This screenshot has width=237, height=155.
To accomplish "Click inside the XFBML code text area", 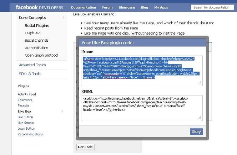I will click(142, 108).
